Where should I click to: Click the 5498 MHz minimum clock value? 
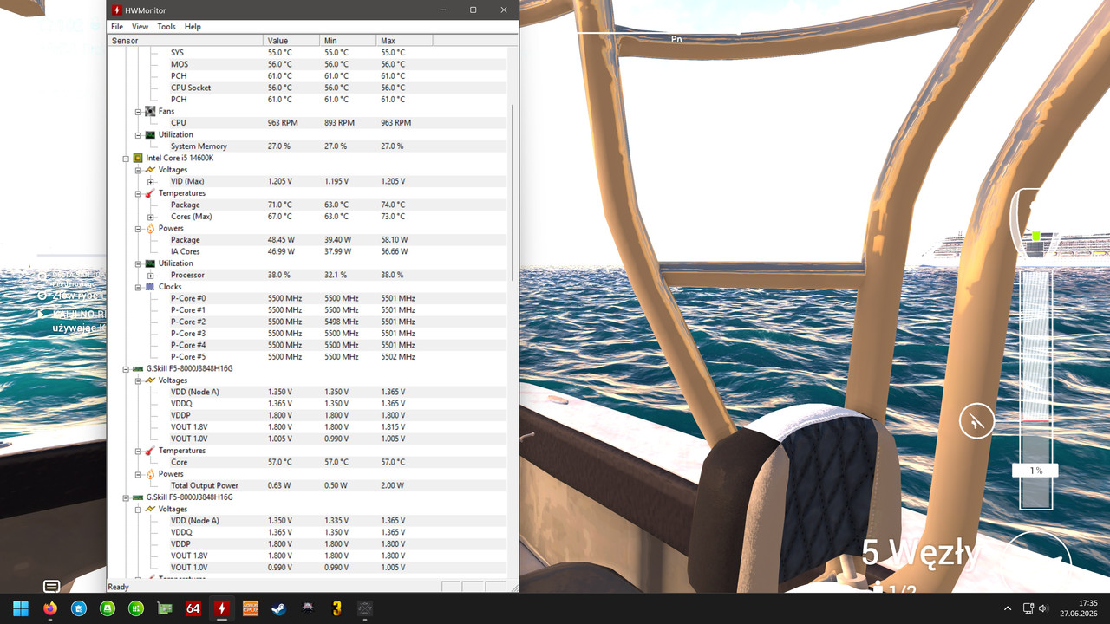341,322
